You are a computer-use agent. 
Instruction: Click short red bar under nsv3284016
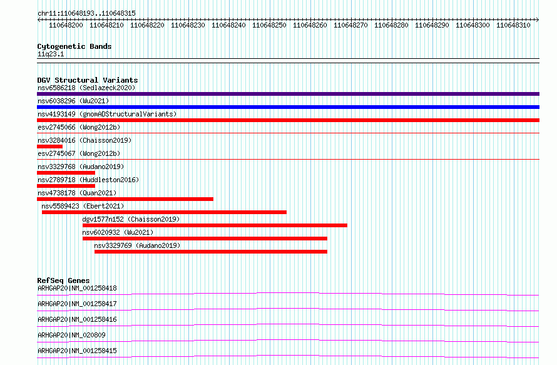(49, 147)
